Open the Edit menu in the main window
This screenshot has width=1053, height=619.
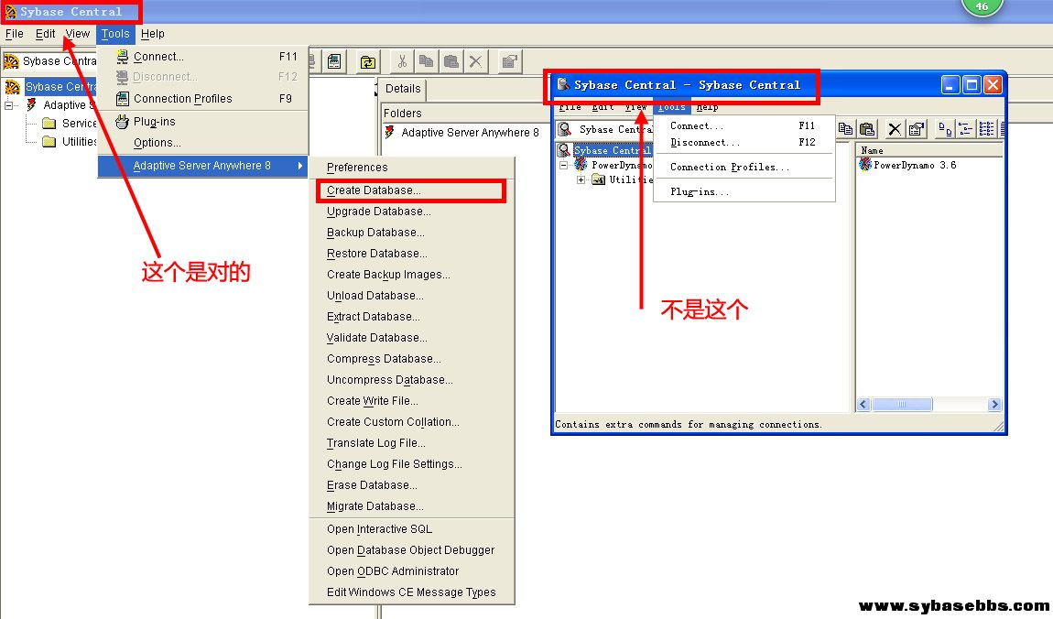point(45,34)
